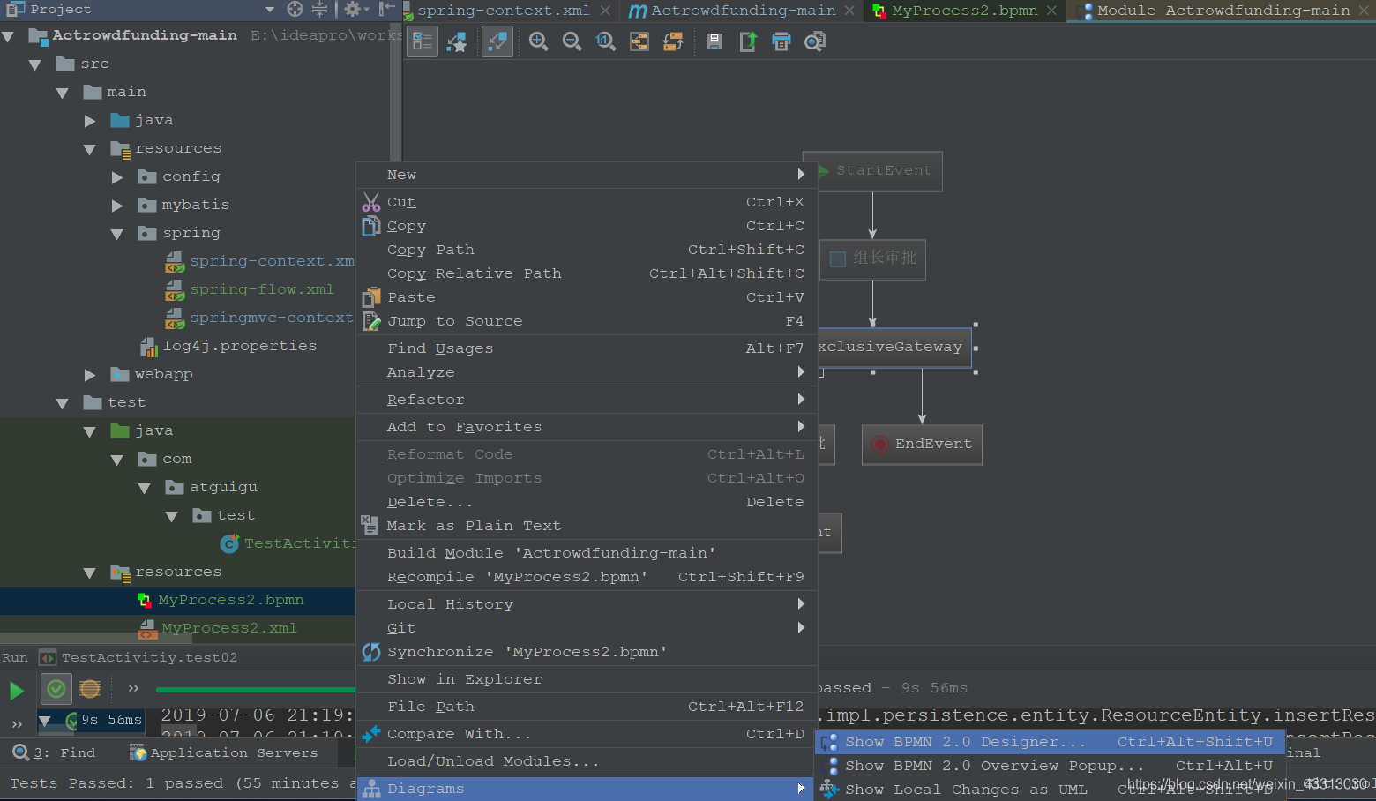Zoom out of the diagram
This screenshot has height=801, width=1376.
click(x=572, y=41)
